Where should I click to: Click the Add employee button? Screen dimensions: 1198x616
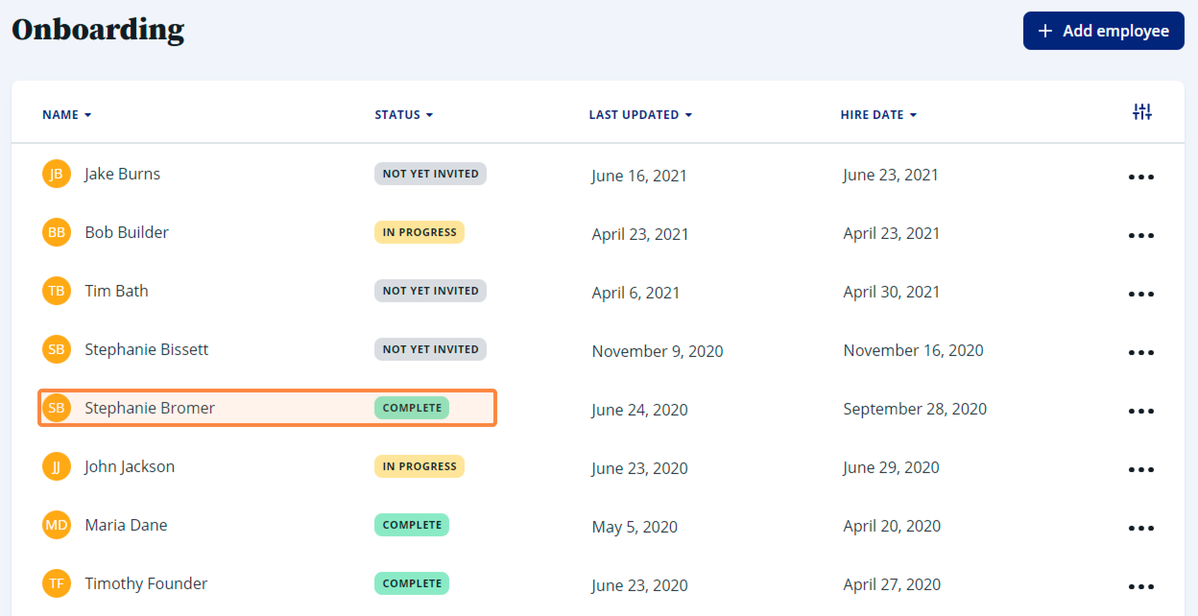click(1103, 31)
